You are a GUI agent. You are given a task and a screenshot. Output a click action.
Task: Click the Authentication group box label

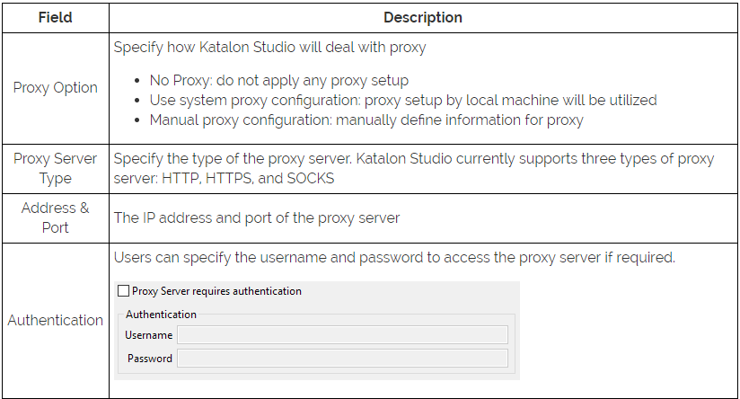[161, 315]
